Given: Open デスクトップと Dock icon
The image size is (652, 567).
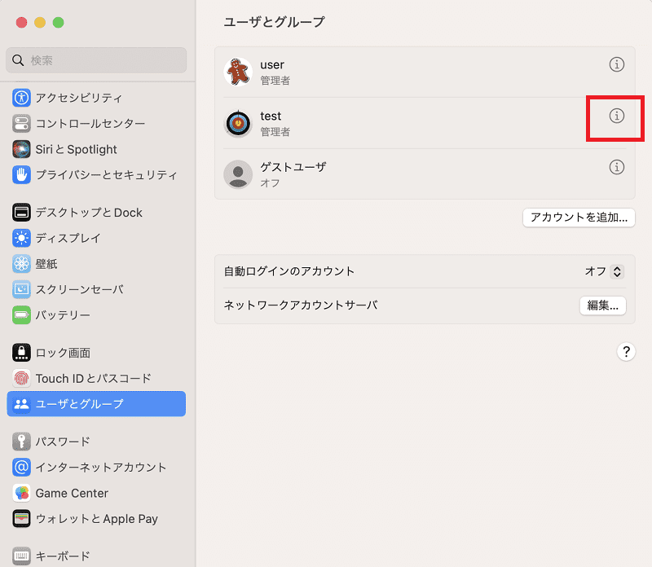Looking at the screenshot, I should point(21,213).
